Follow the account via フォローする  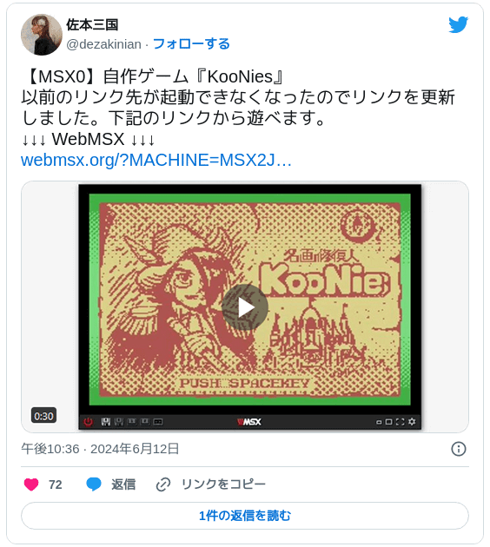[191, 44]
